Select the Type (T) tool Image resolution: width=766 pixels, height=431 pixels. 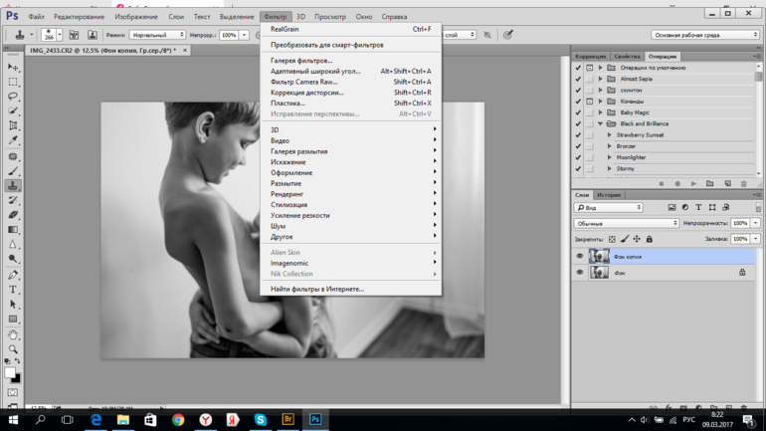(x=13, y=290)
